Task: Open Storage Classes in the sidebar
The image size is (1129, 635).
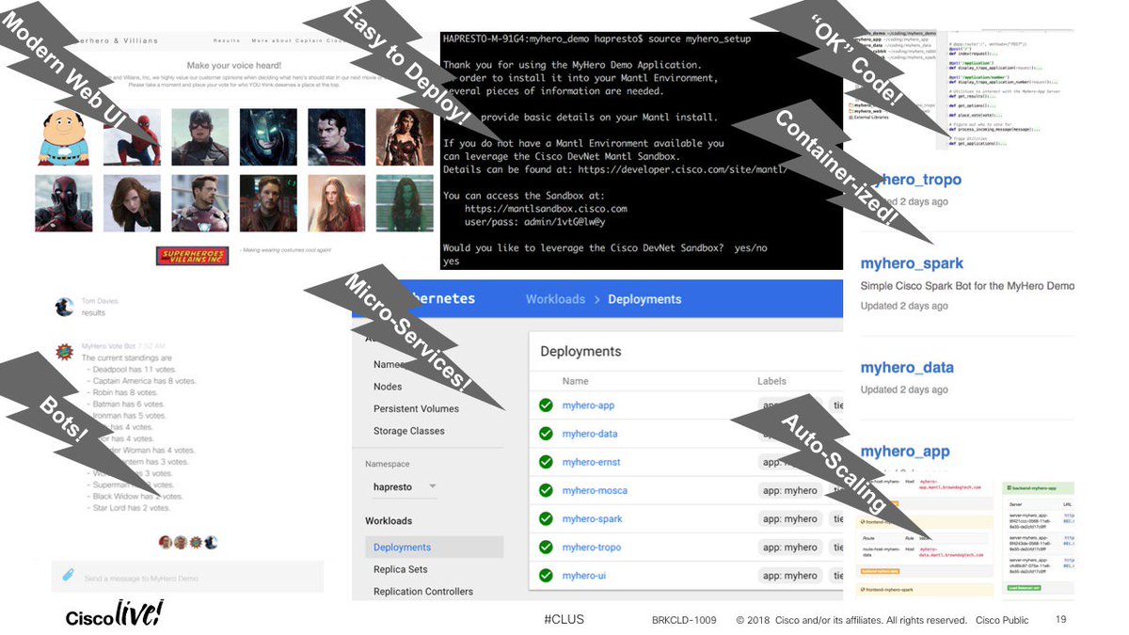Action: point(408,431)
